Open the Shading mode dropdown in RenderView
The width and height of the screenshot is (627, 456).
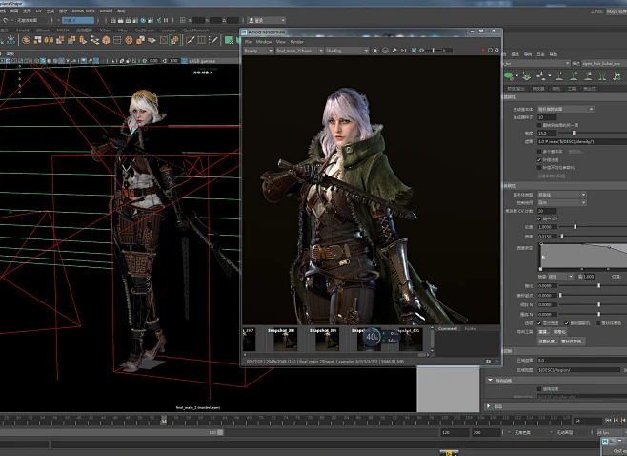click(x=345, y=51)
